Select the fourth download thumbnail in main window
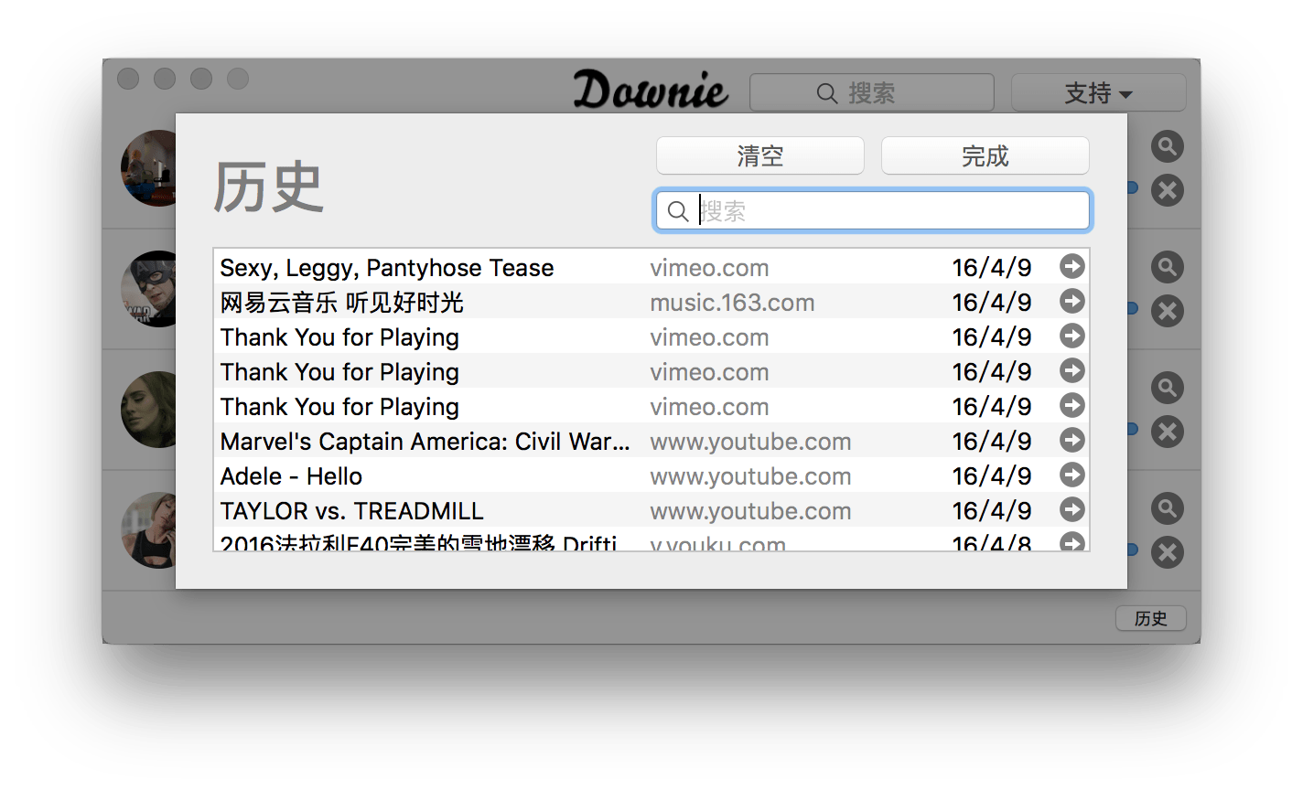This screenshot has height=790, width=1303. tap(148, 530)
